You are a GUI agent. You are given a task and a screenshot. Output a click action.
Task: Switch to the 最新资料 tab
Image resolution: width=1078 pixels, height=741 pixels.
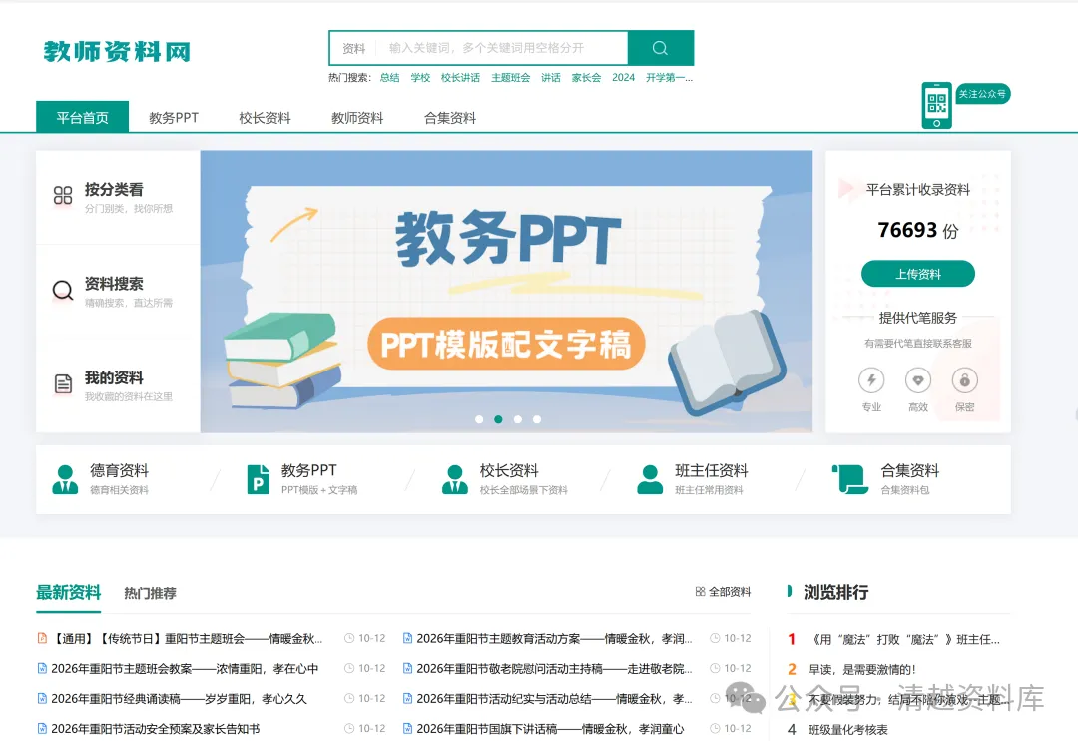point(69,592)
